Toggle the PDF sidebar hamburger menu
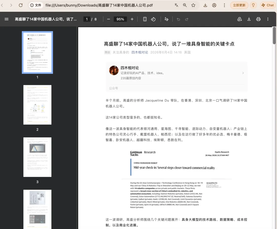Image resolution: width=277 pixels, height=229 pixels. pyautogui.click(x=6, y=19)
